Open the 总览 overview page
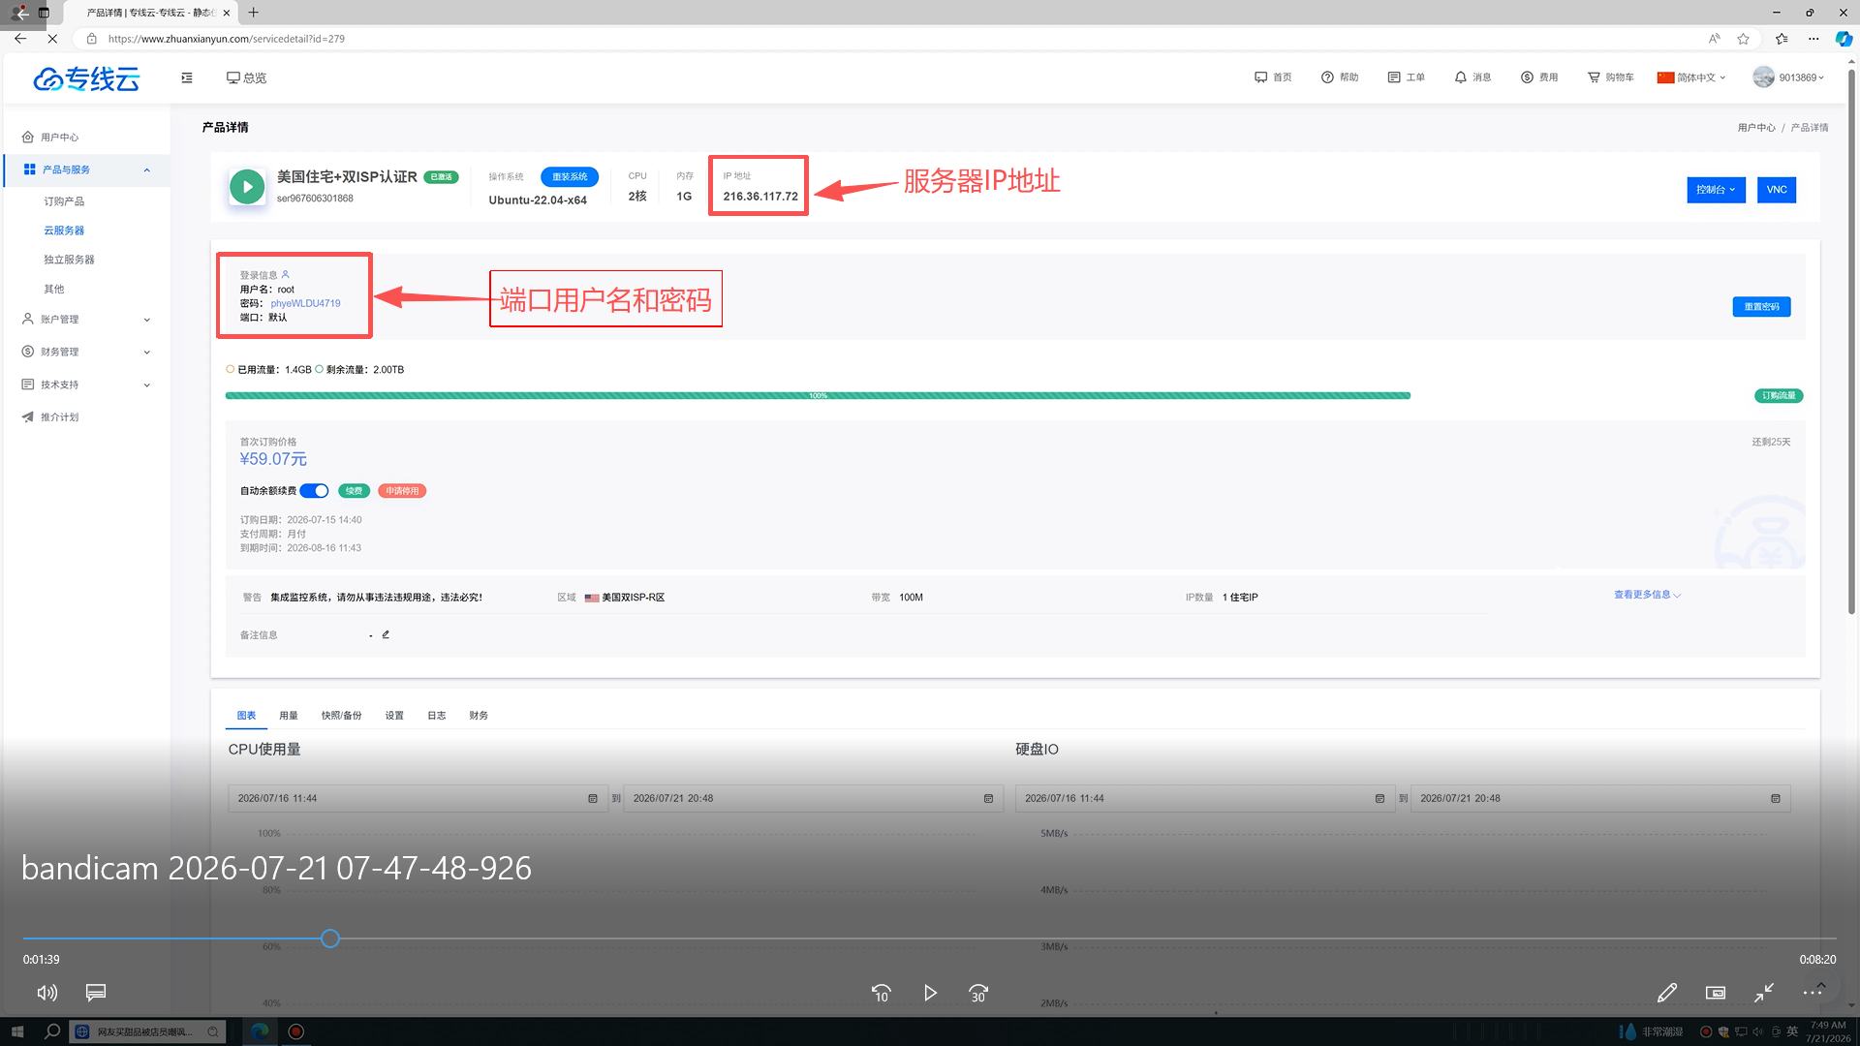Screen dimensions: 1860x1046 coord(246,77)
